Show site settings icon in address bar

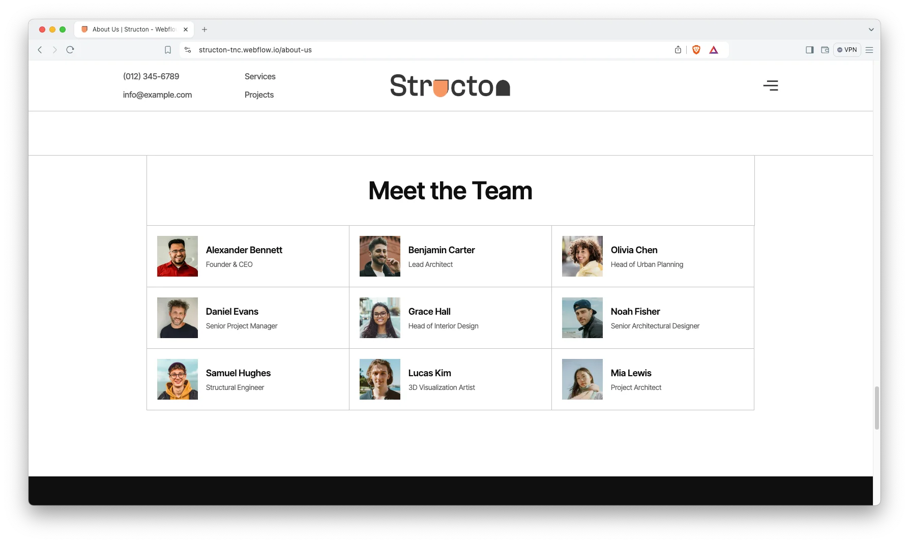(x=188, y=50)
